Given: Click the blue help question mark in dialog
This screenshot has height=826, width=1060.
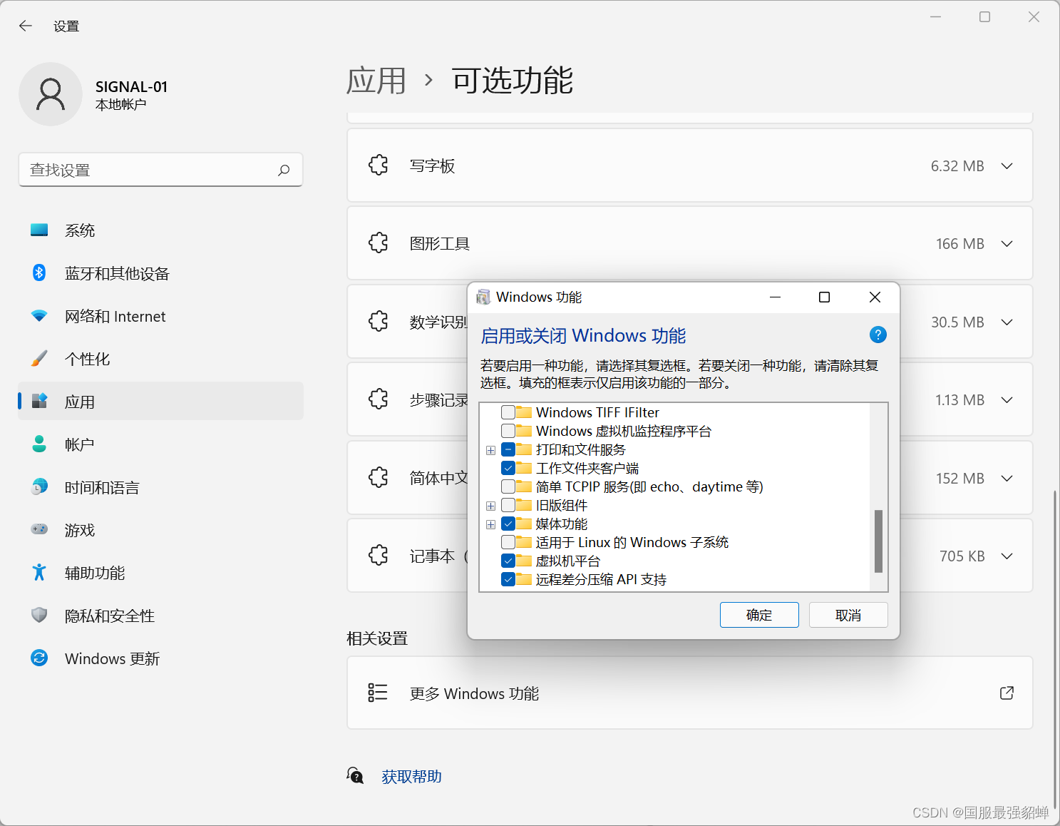Looking at the screenshot, I should pos(878,335).
